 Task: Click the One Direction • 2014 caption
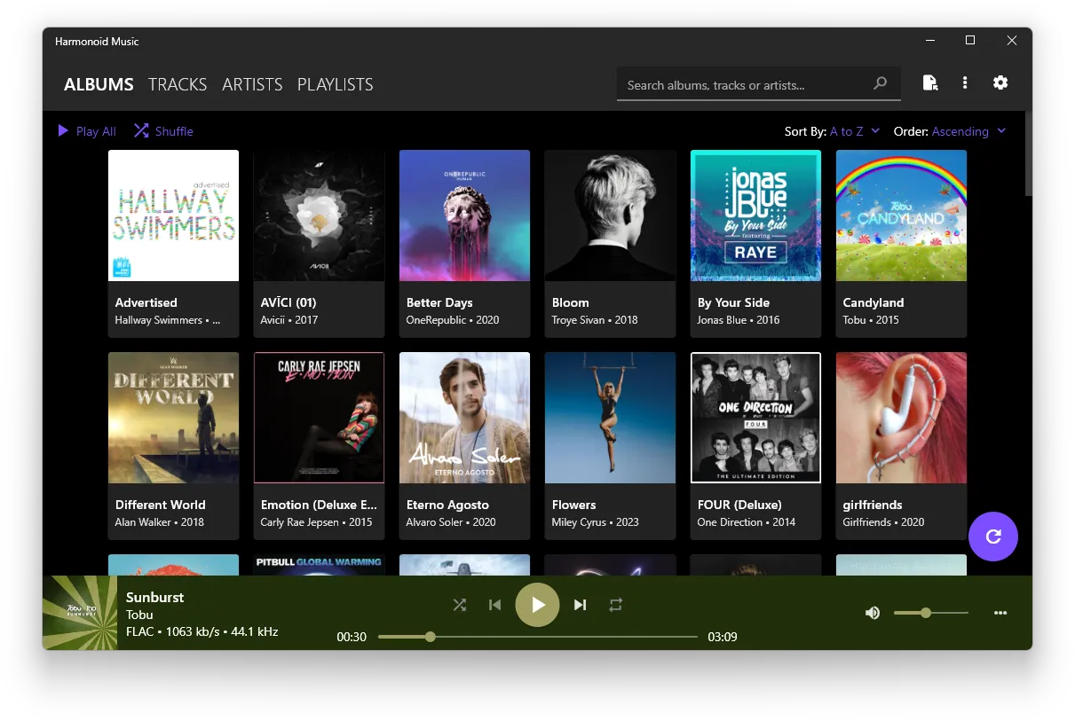coord(747,522)
